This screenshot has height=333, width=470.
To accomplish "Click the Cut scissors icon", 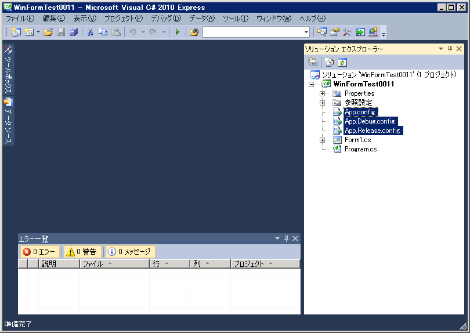I will (x=90, y=32).
